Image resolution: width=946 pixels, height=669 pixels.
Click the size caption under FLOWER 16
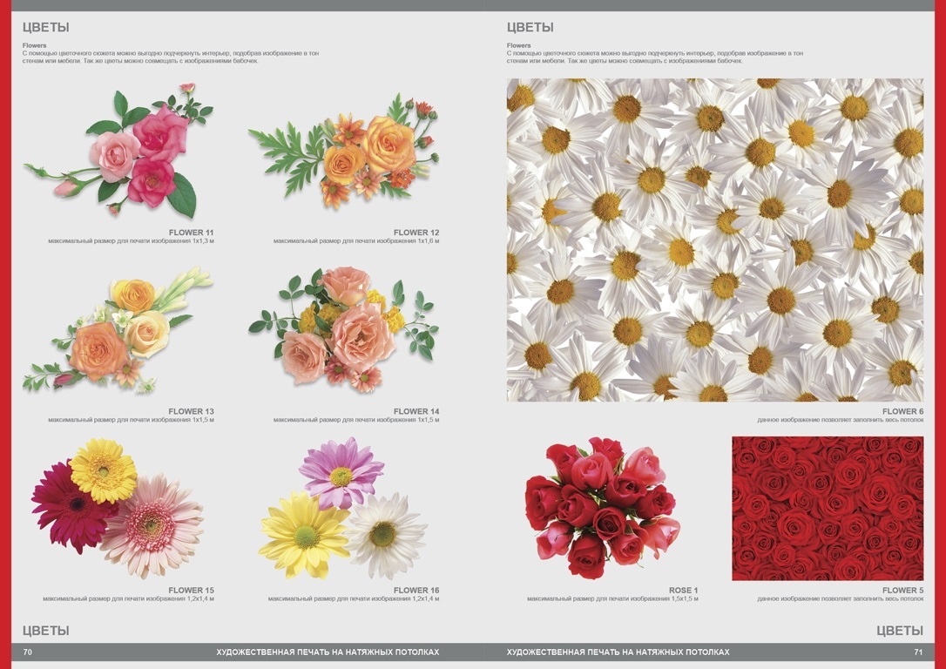coord(354,599)
